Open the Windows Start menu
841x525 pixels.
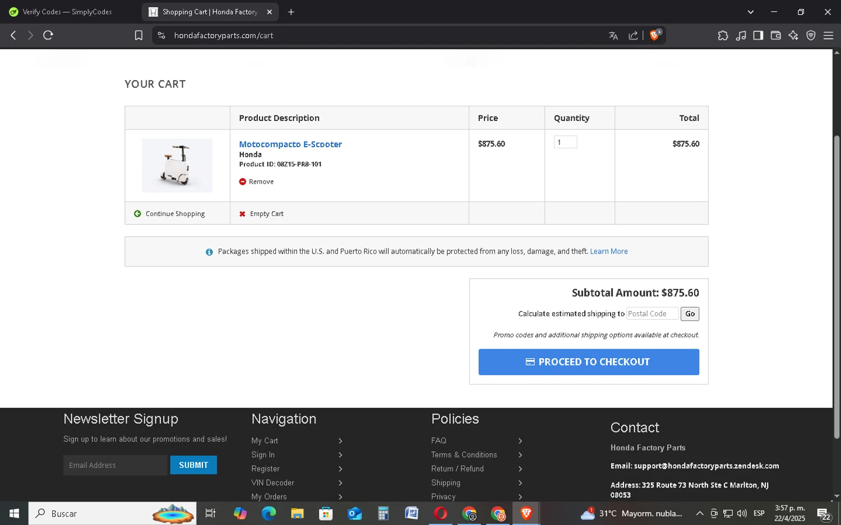coord(14,513)
